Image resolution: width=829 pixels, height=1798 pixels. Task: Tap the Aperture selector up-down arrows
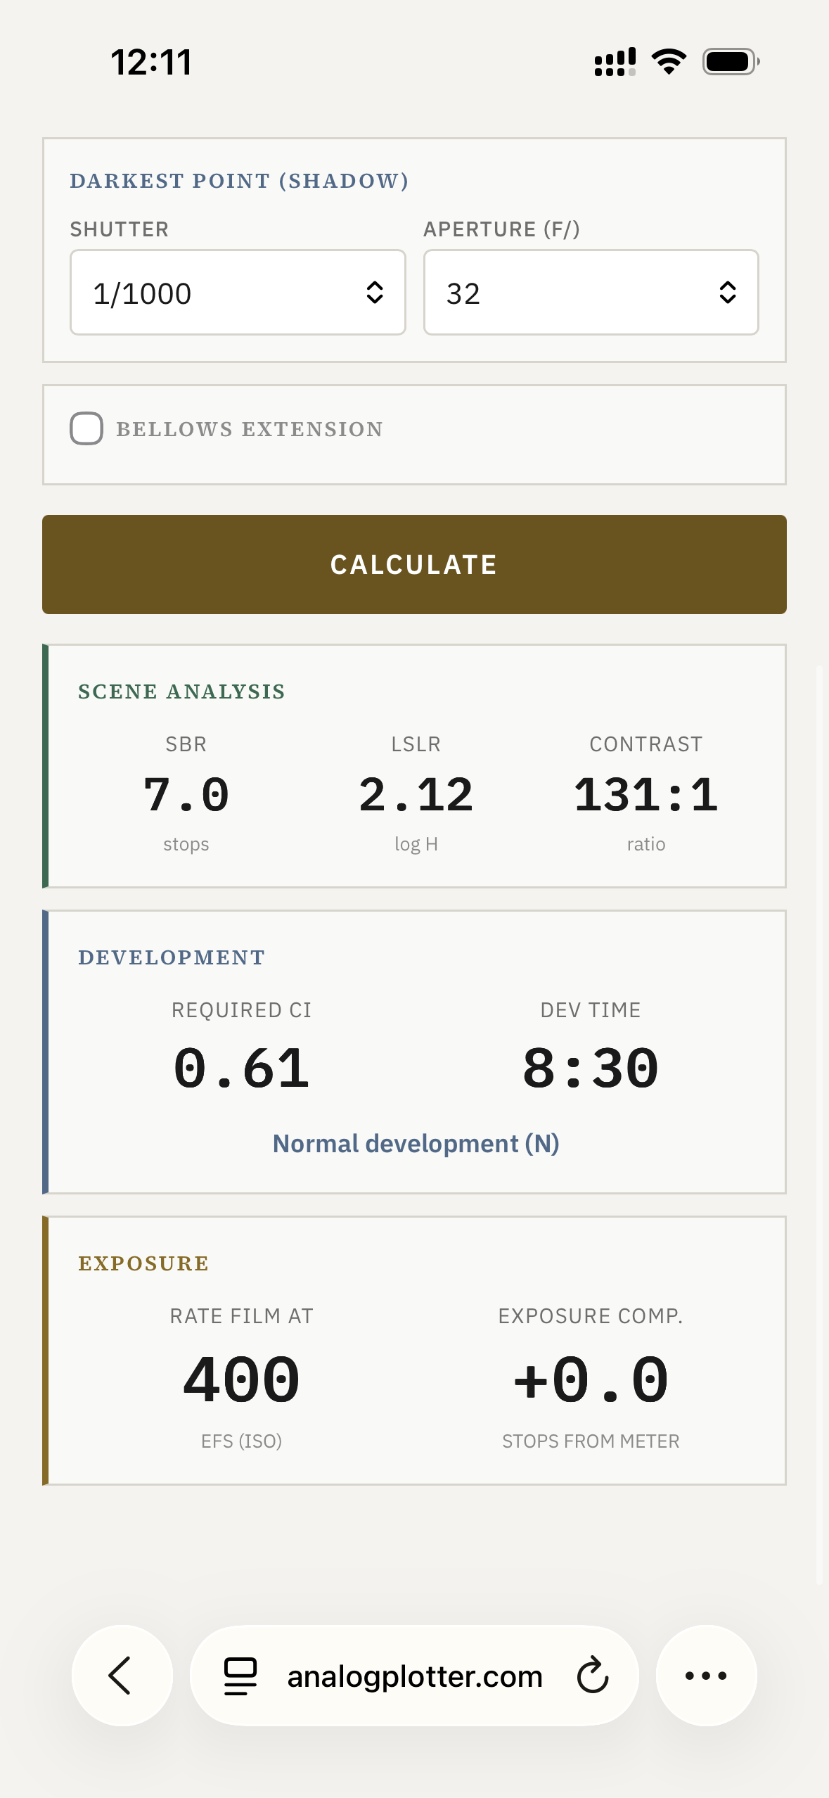728,293
